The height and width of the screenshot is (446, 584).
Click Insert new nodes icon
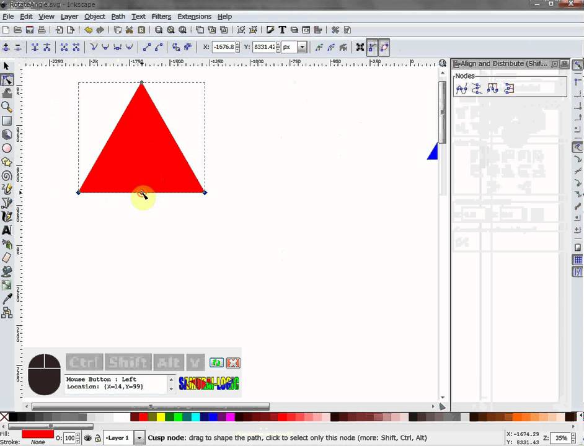(x=6, y=47)
